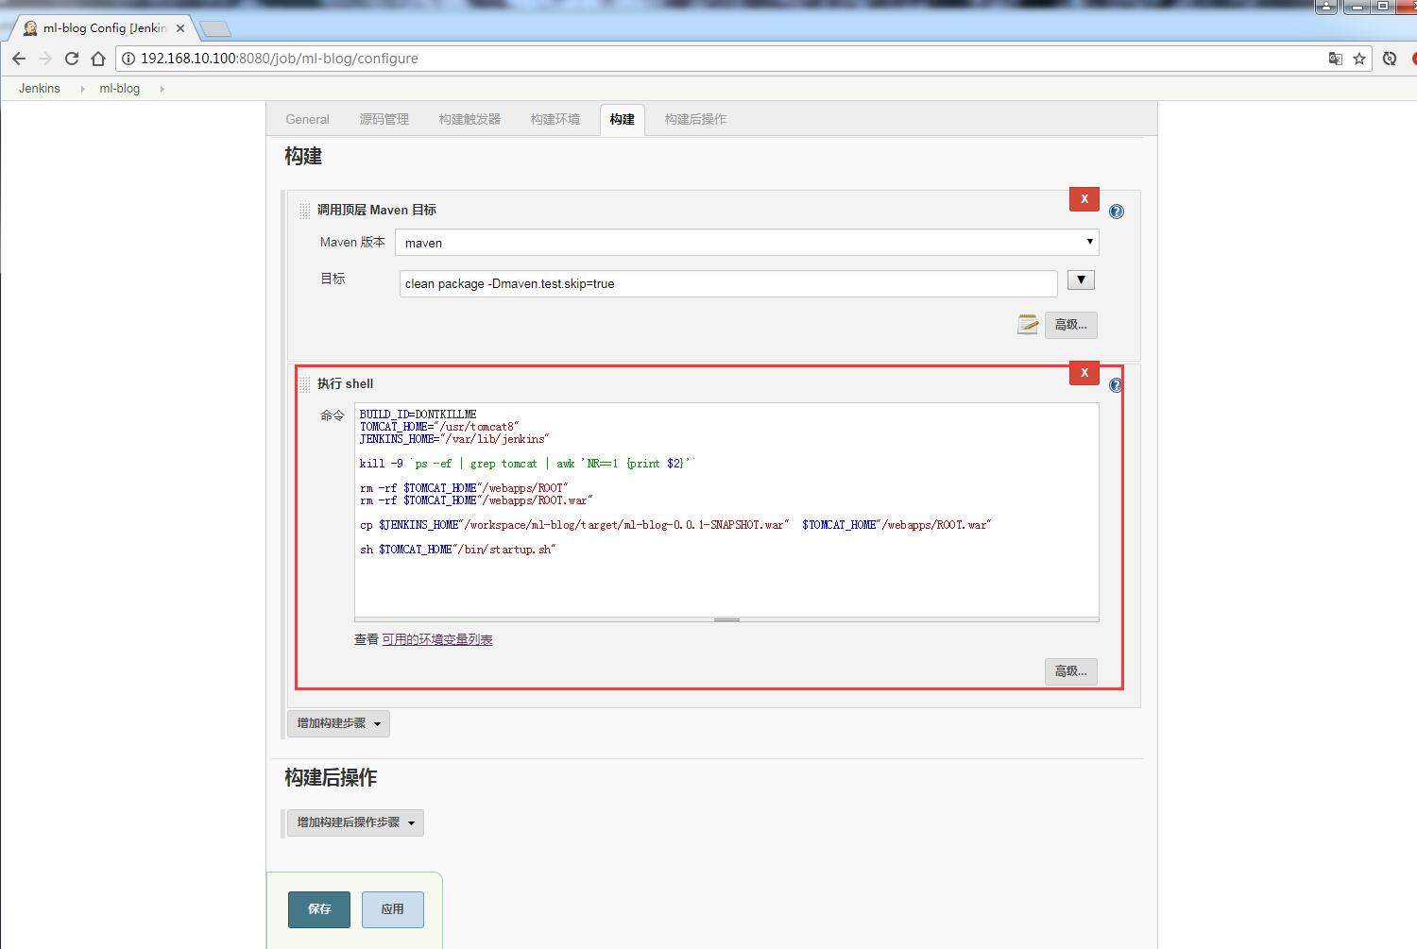Viewport: 1417px width, 949px height.
Task: Click the TOMCAT_HOME="/usr/tomcat8" line
Action: click(x=439, y=427)
